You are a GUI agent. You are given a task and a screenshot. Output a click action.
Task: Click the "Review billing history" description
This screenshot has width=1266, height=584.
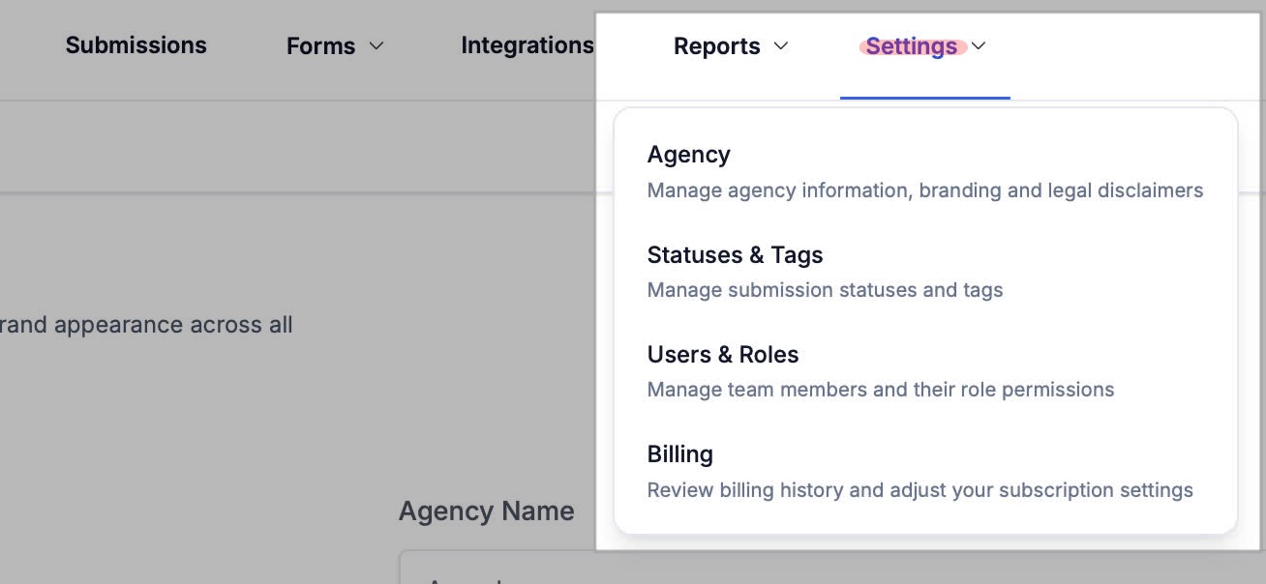coord(919,490)
